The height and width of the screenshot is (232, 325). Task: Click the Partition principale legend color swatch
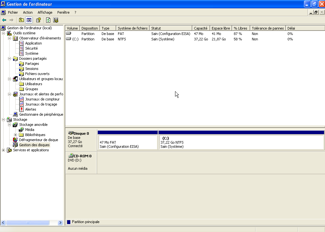pos(69,222)
